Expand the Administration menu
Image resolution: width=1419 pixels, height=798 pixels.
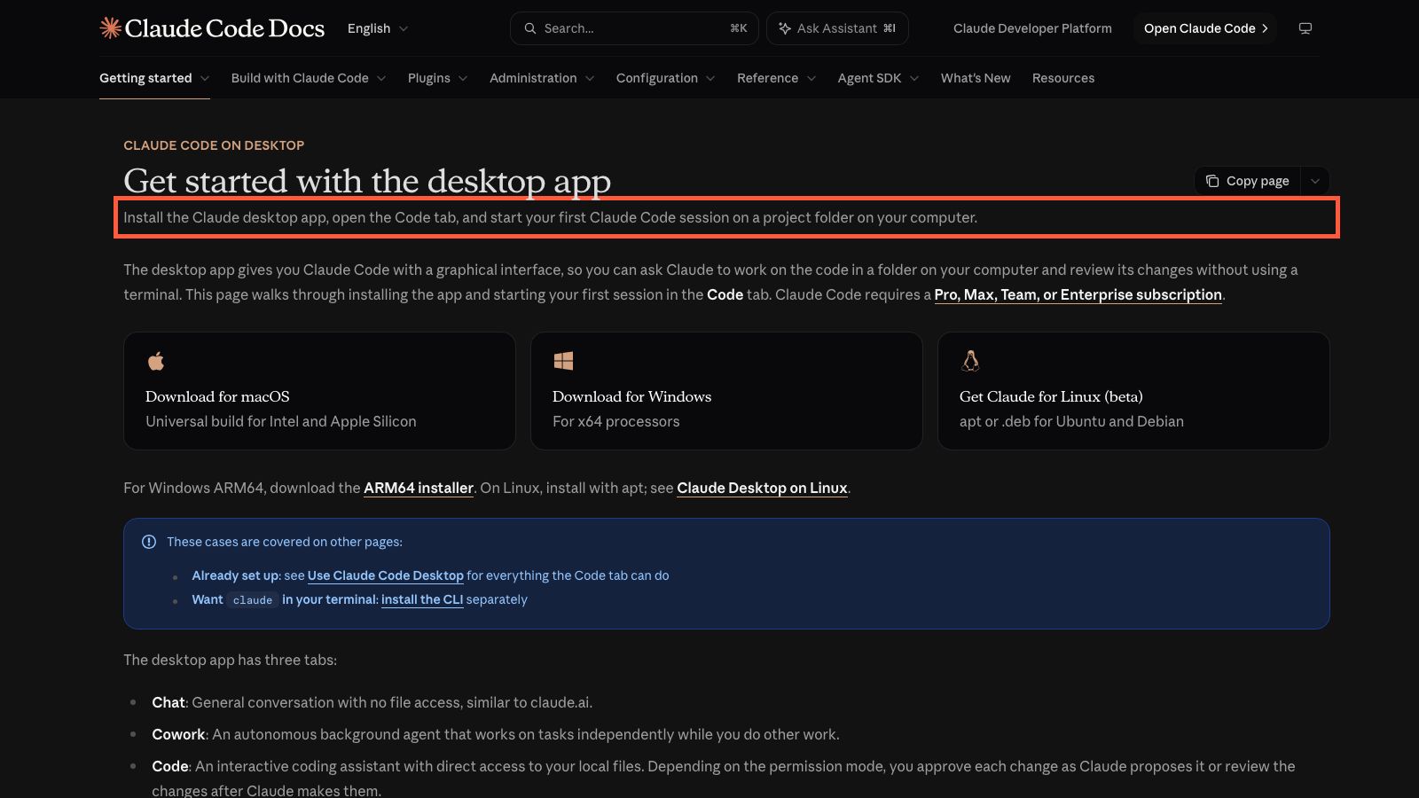pyautogui.click(x=542, y=78)
